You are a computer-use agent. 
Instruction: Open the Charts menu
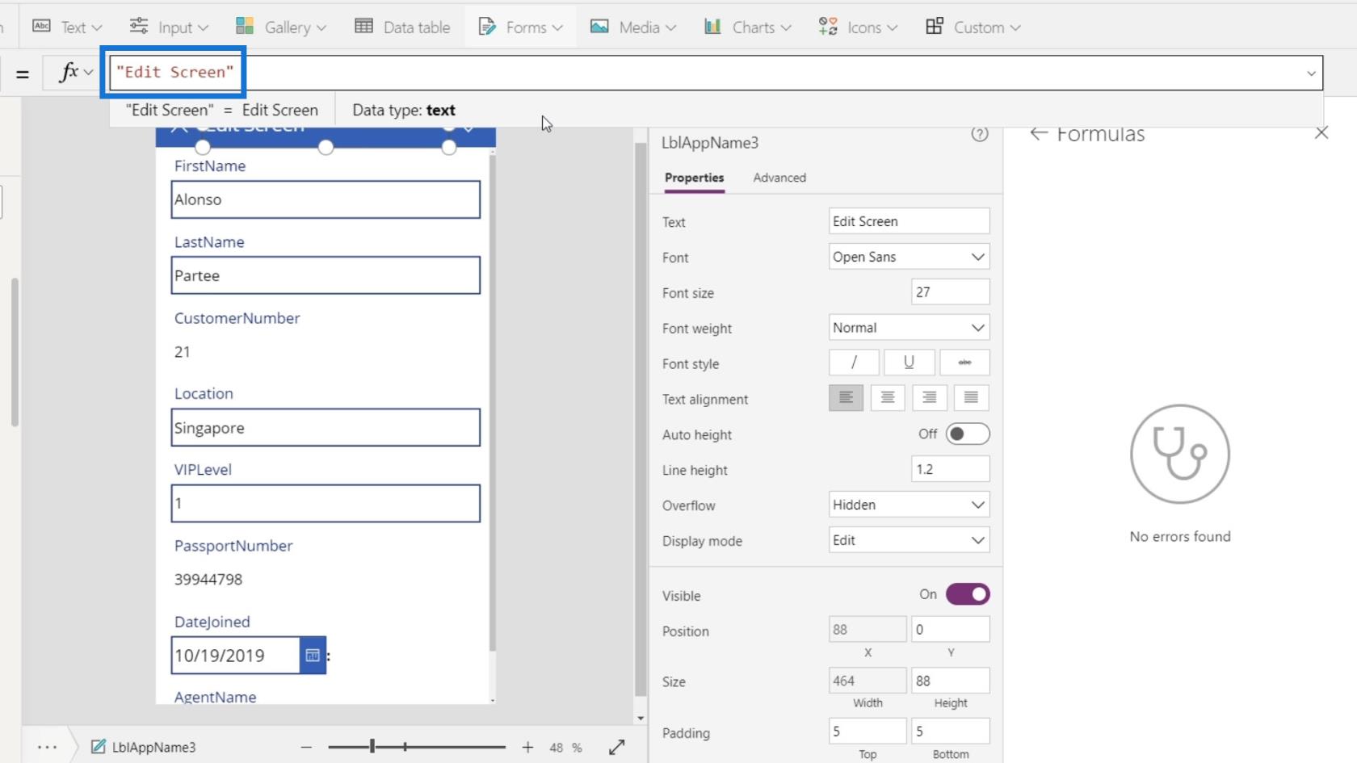coord(747,27)
